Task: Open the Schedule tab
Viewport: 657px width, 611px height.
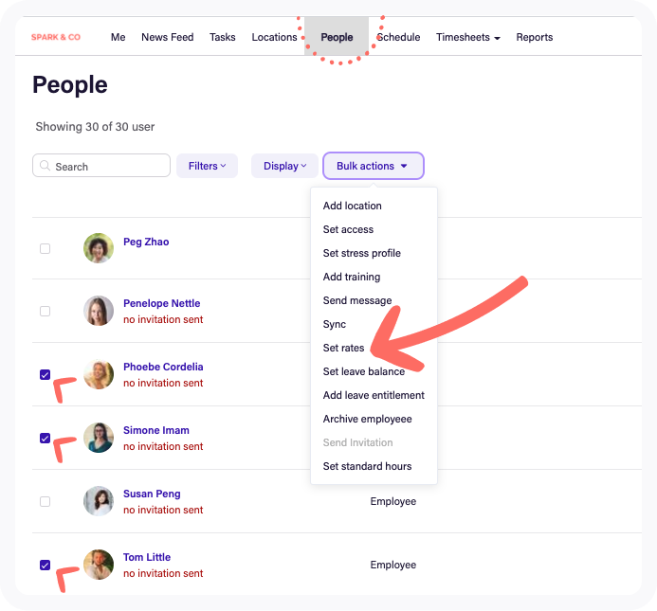Action: point(398,37)
